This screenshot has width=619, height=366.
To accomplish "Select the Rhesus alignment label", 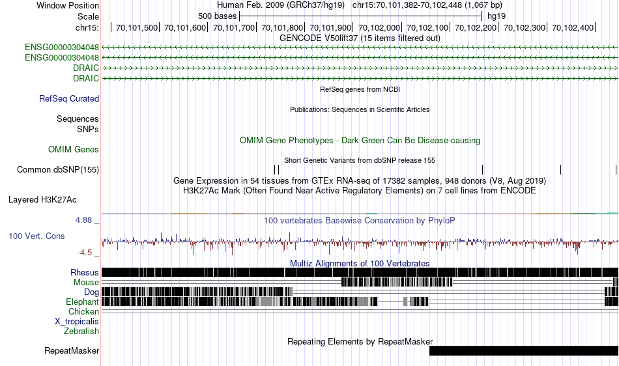I will click(x=85, y=272).
